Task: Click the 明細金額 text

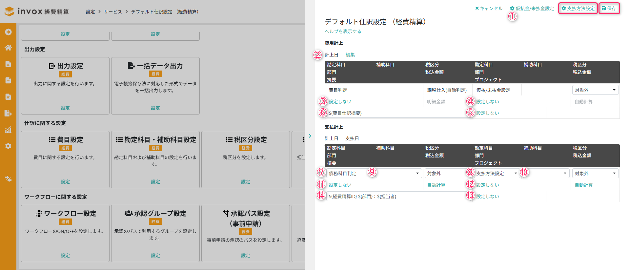Action: [436, 102]
